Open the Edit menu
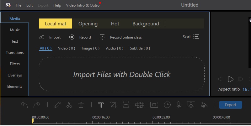This screenshot has width=251, height=126. point(29,5)
